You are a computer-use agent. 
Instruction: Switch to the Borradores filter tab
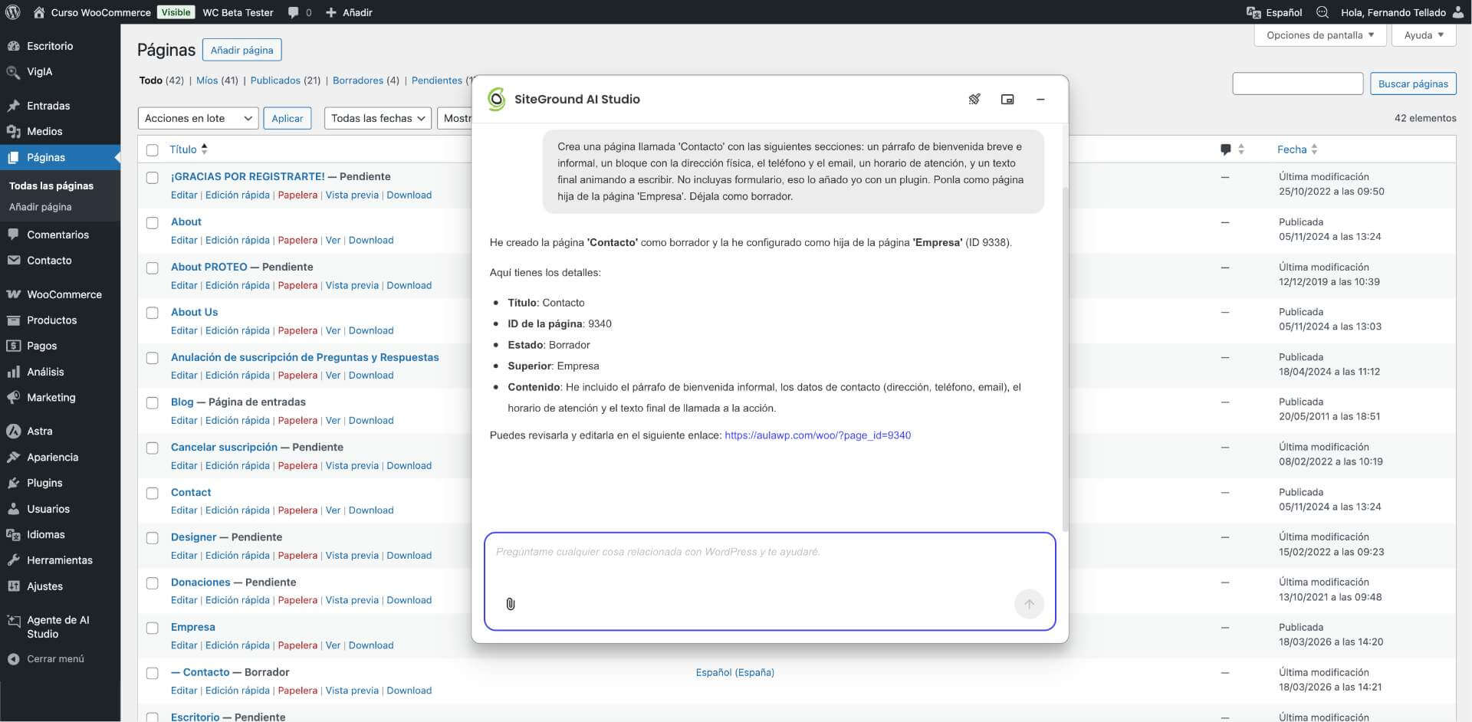[x=356, y=80]
